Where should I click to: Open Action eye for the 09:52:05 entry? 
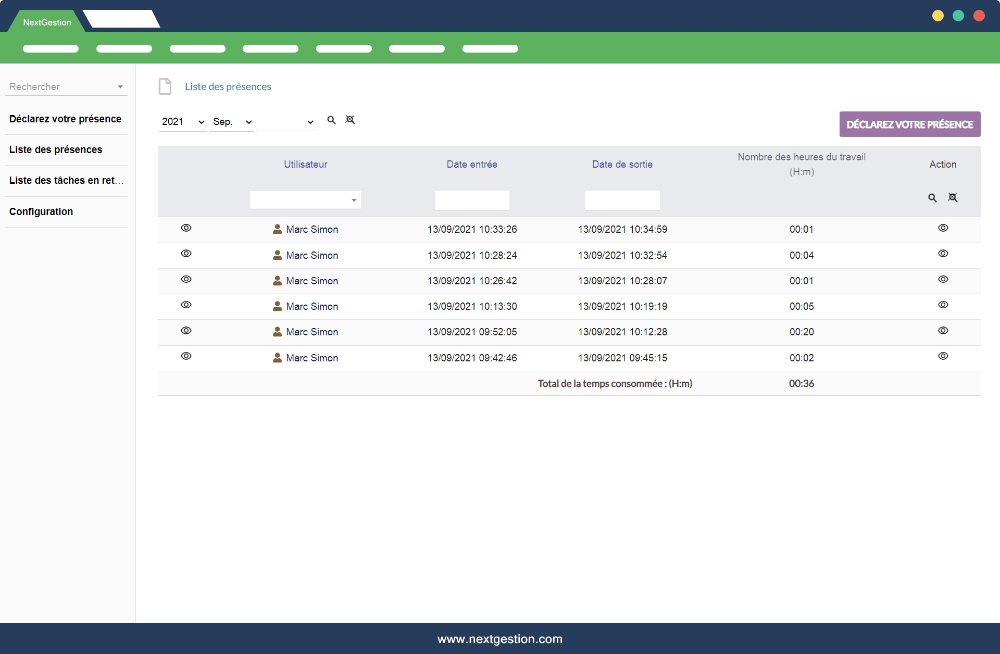[x=943, y=331]
